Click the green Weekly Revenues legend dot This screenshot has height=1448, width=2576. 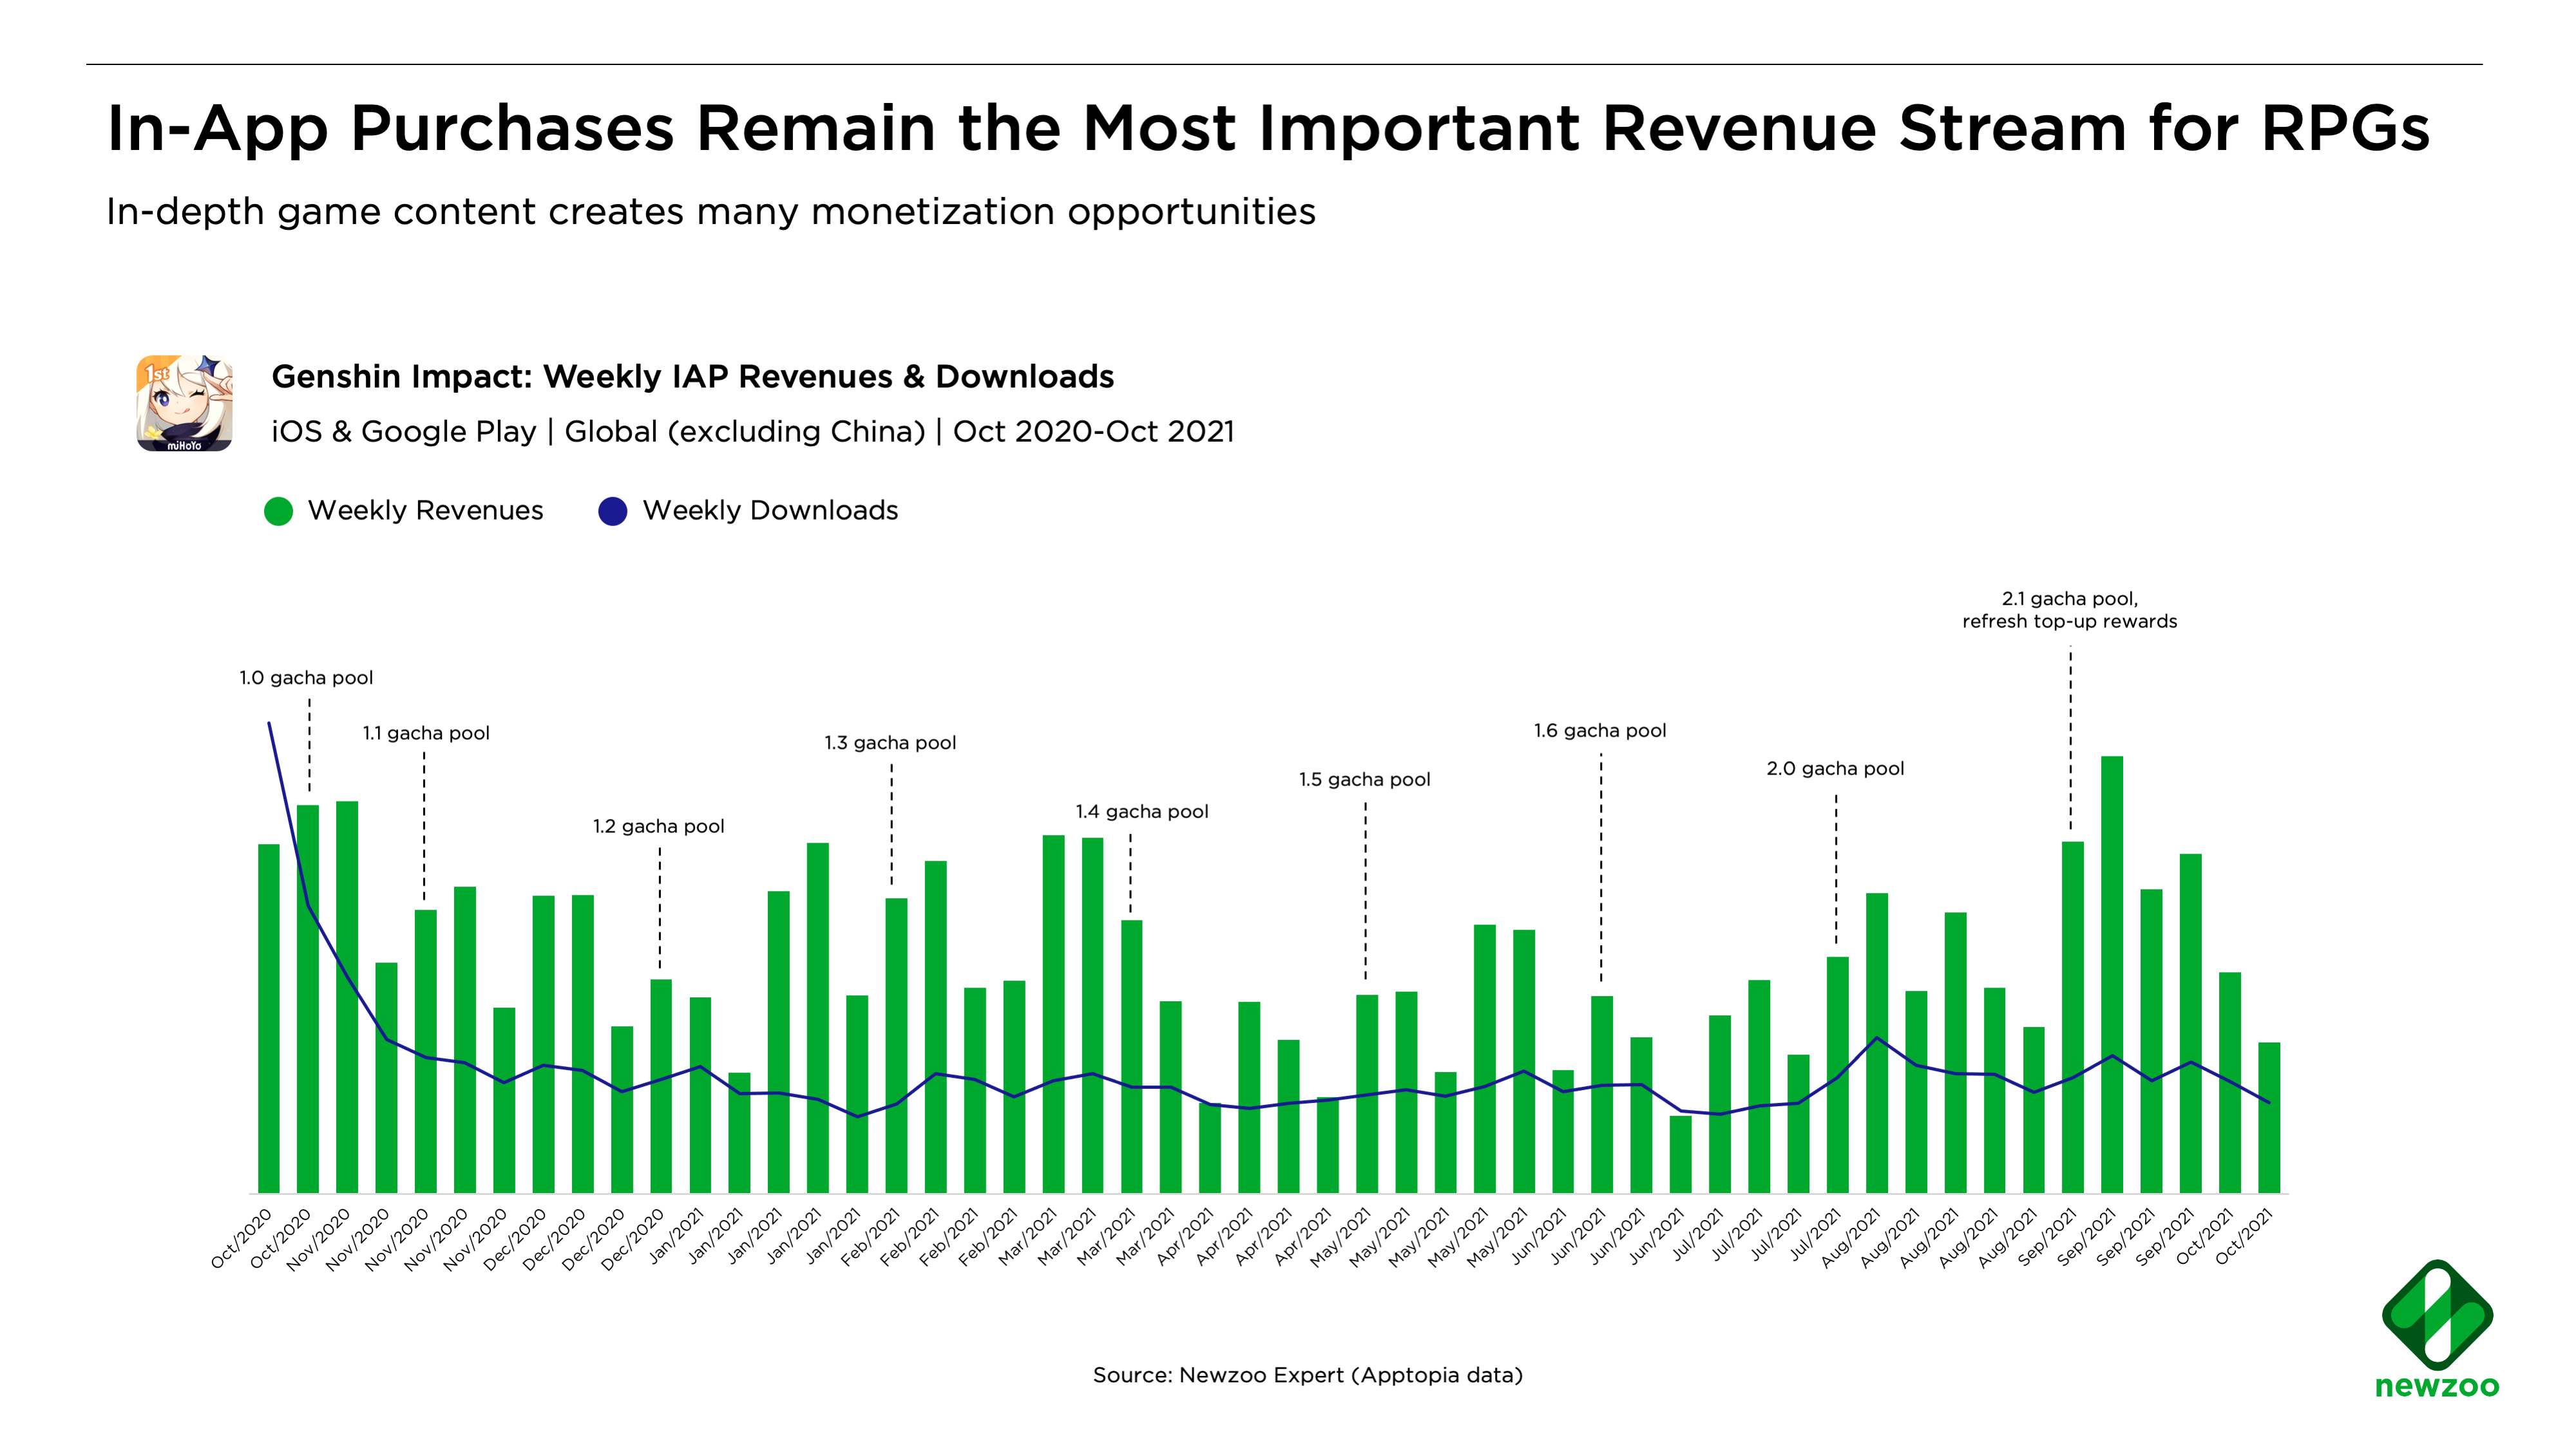tap(278, 511)
